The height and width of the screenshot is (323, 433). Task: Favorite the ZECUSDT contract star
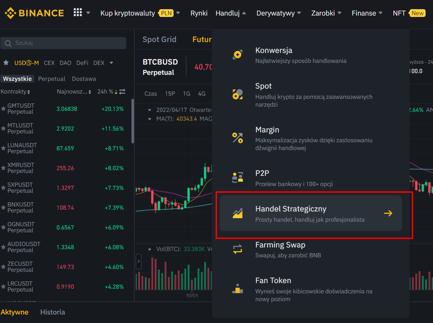pos(3,267)
